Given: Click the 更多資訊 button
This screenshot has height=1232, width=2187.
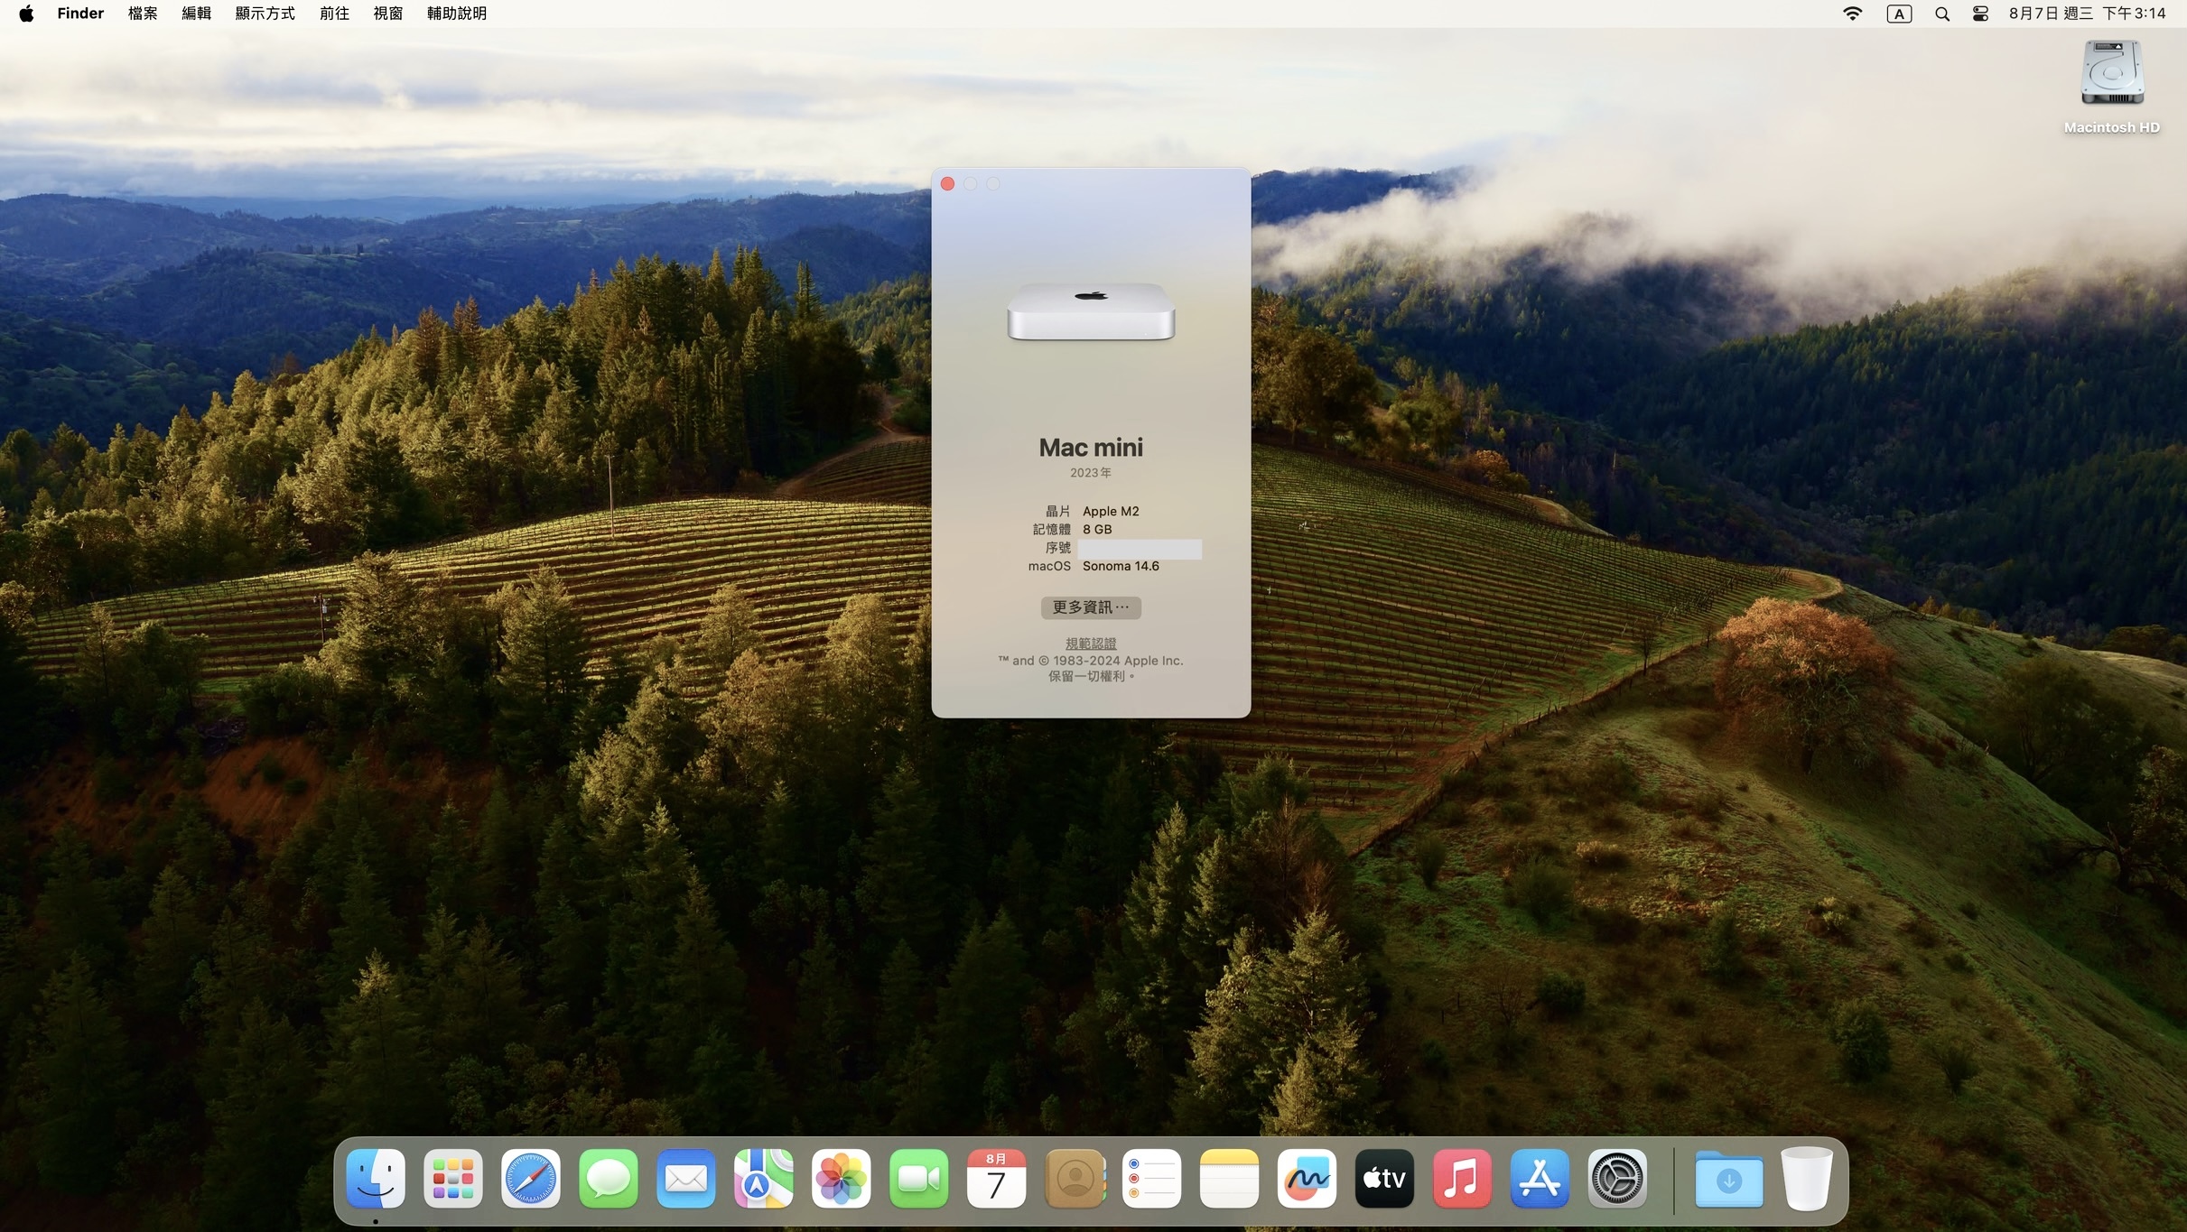Looking at the screenshot, I should pyautogui.click(x=1091, y=607).
